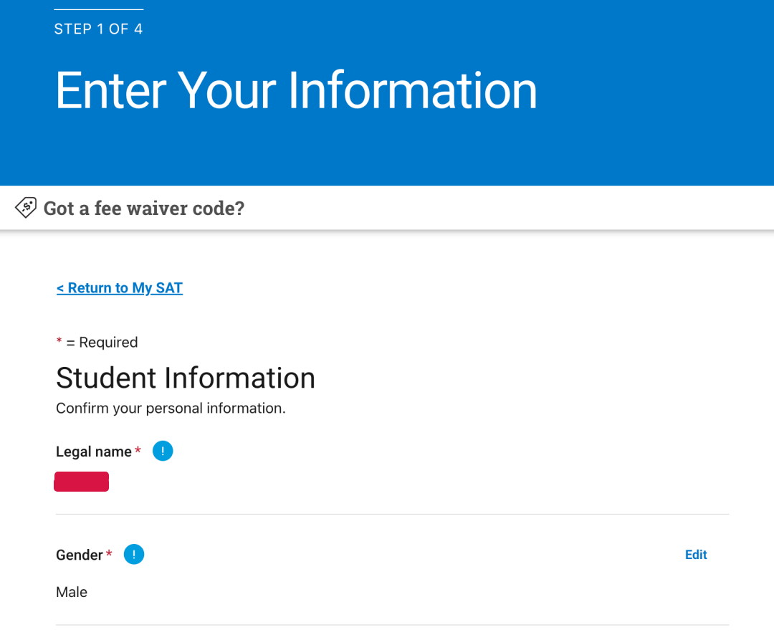The width and height of the screenshot is (774, 635).
Task: Click the fee waiver price tag icon
Action: click(26, 207)
